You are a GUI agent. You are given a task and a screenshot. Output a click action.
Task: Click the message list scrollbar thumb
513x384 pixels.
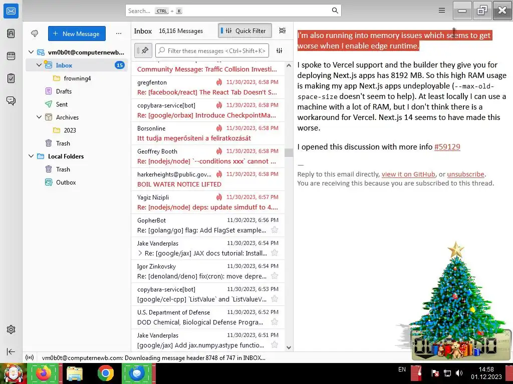[289, 153]
